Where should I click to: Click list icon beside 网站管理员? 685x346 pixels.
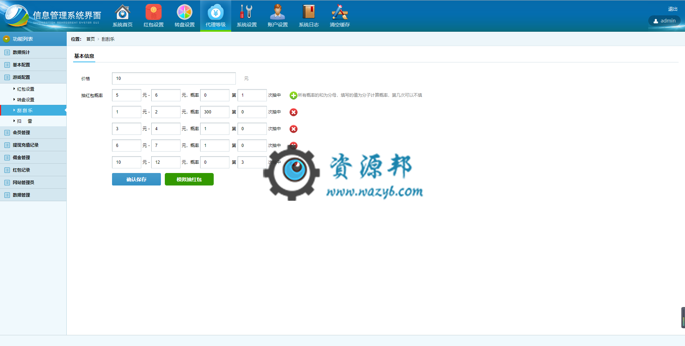(7, 183)
